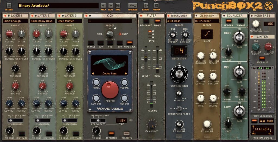Click the Distortion Dynamics knob
The width and height of the screenshot is (278, 142).
[201, 56]
